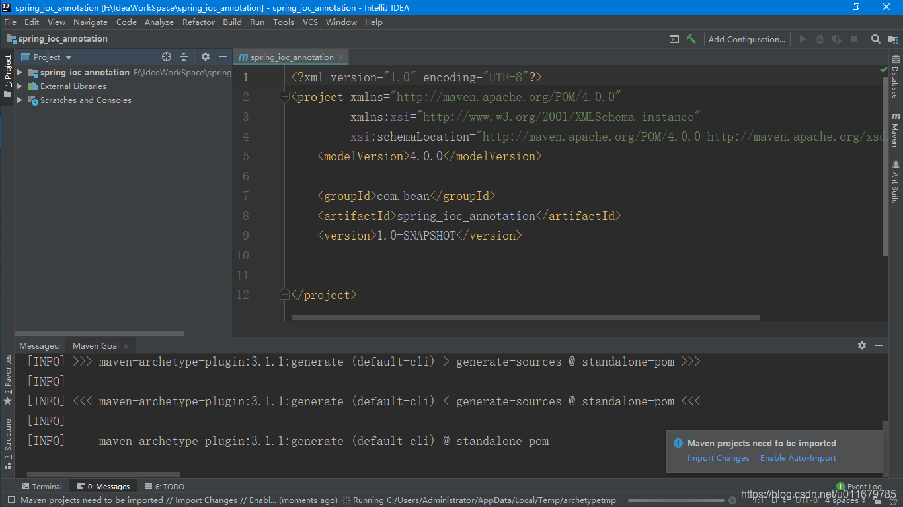Screen dimensions: 903x507
Task: Click the Collapse All icon in Project panel
Action: 184,57
